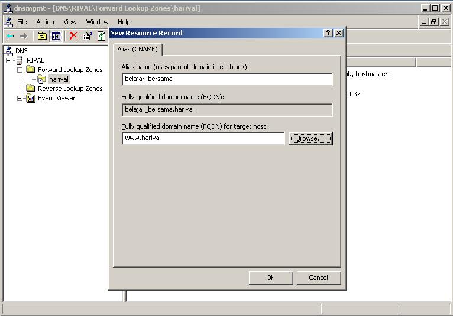Open the File menu
This screenshot has height=316, width=453.
tap(22, 22)
